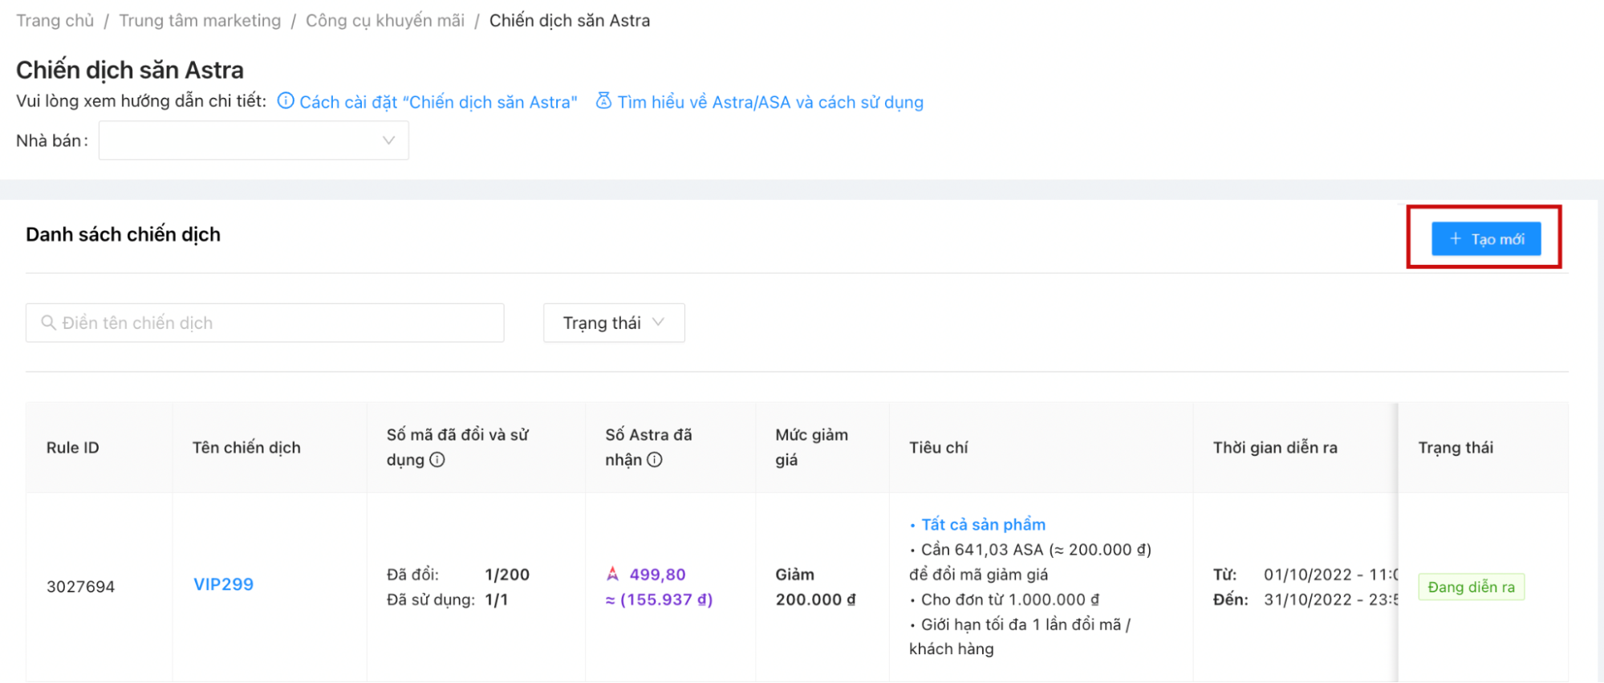Open Công cụ khuyến mãi breadcrumb

coord(385,20)
